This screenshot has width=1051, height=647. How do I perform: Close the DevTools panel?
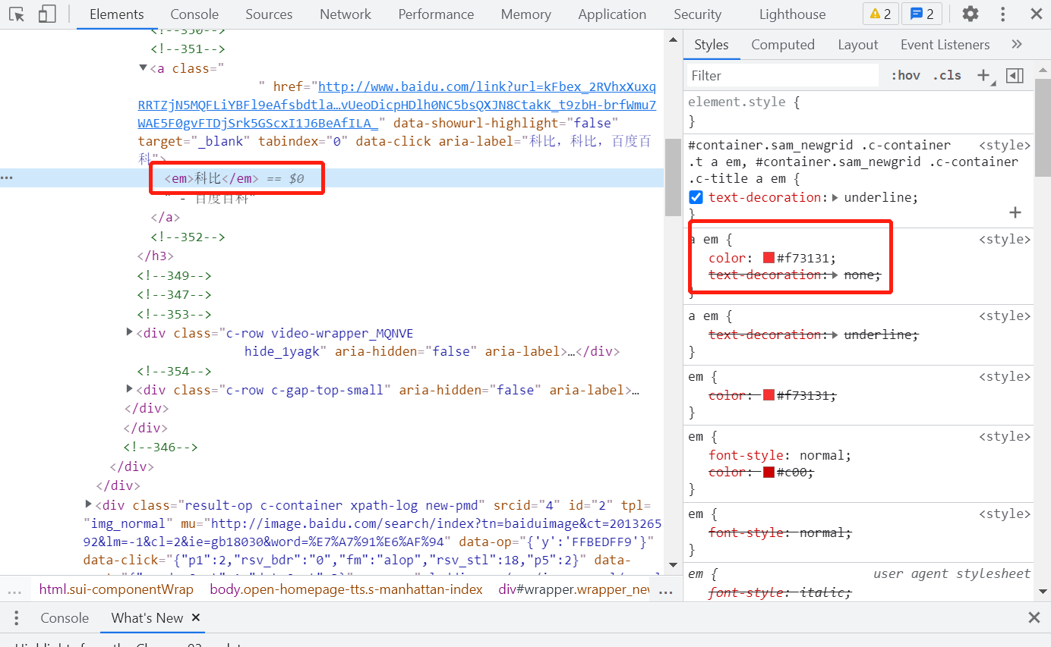click(x=1036, y=14)
